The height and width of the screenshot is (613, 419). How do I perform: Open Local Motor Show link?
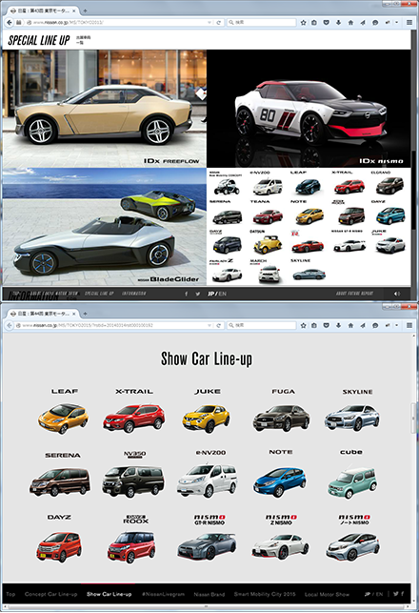tap(327, 594)
